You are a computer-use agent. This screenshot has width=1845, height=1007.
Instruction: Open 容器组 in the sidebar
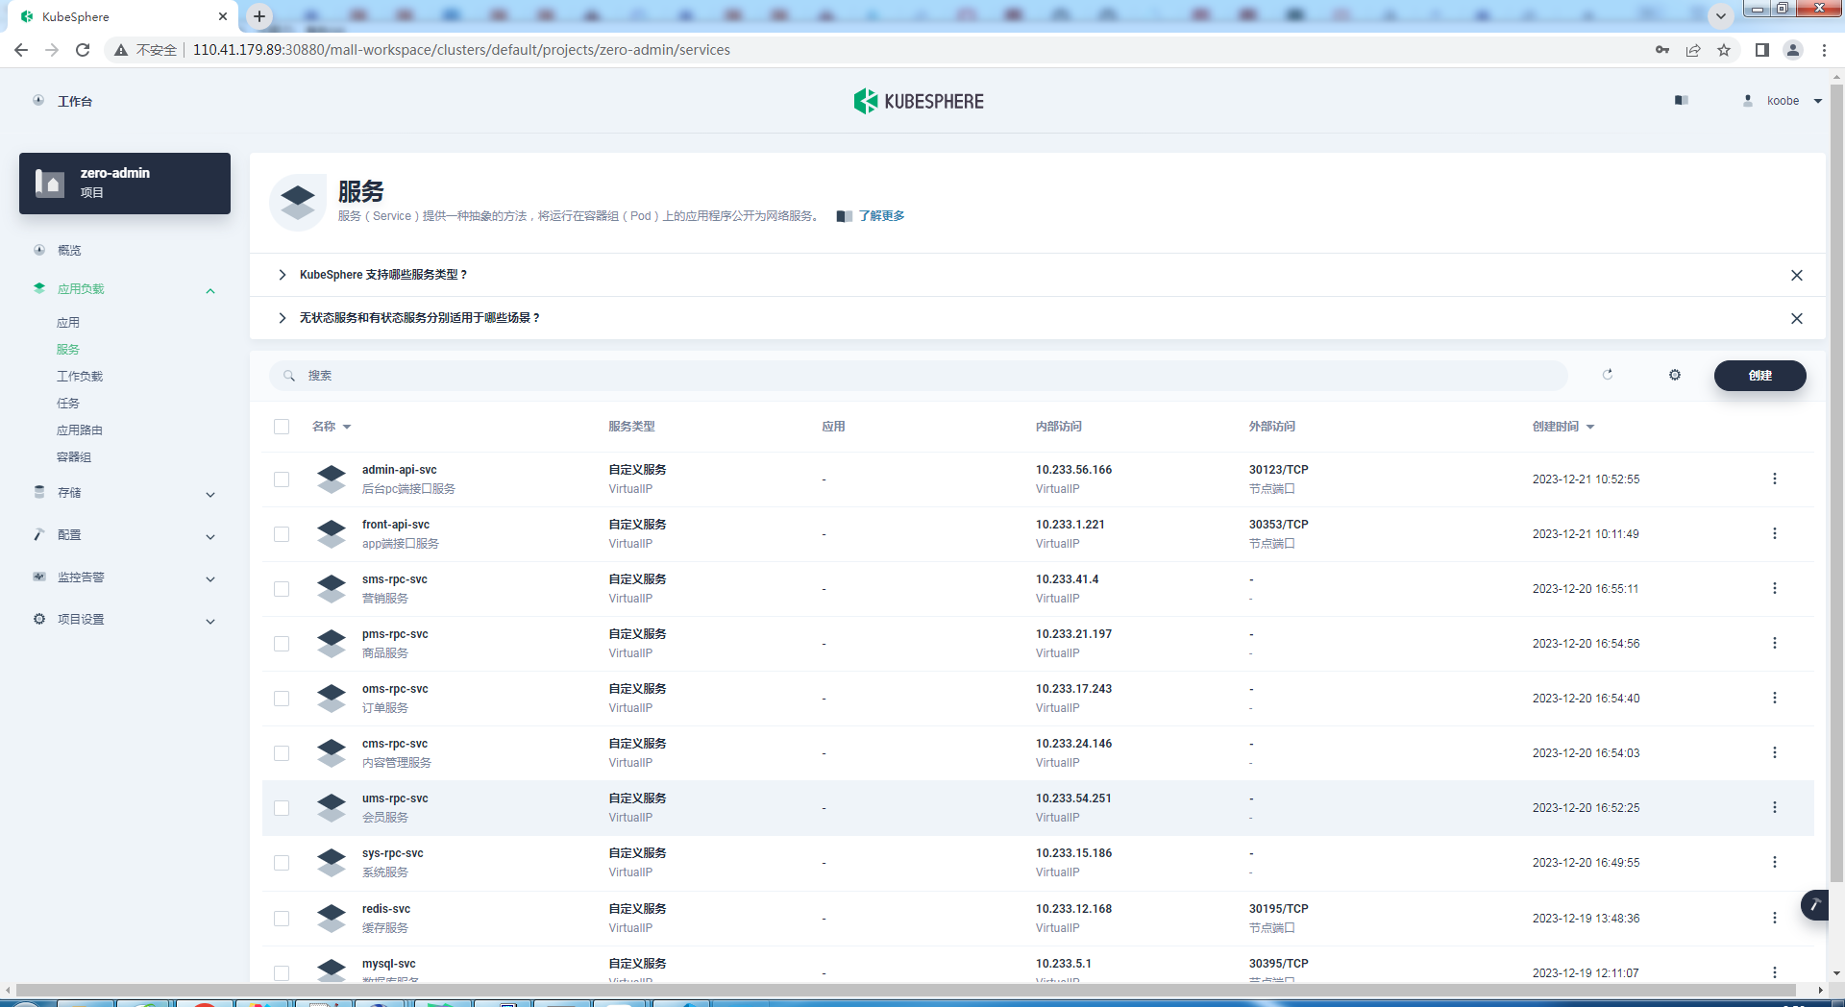click(x=74, y=457)
